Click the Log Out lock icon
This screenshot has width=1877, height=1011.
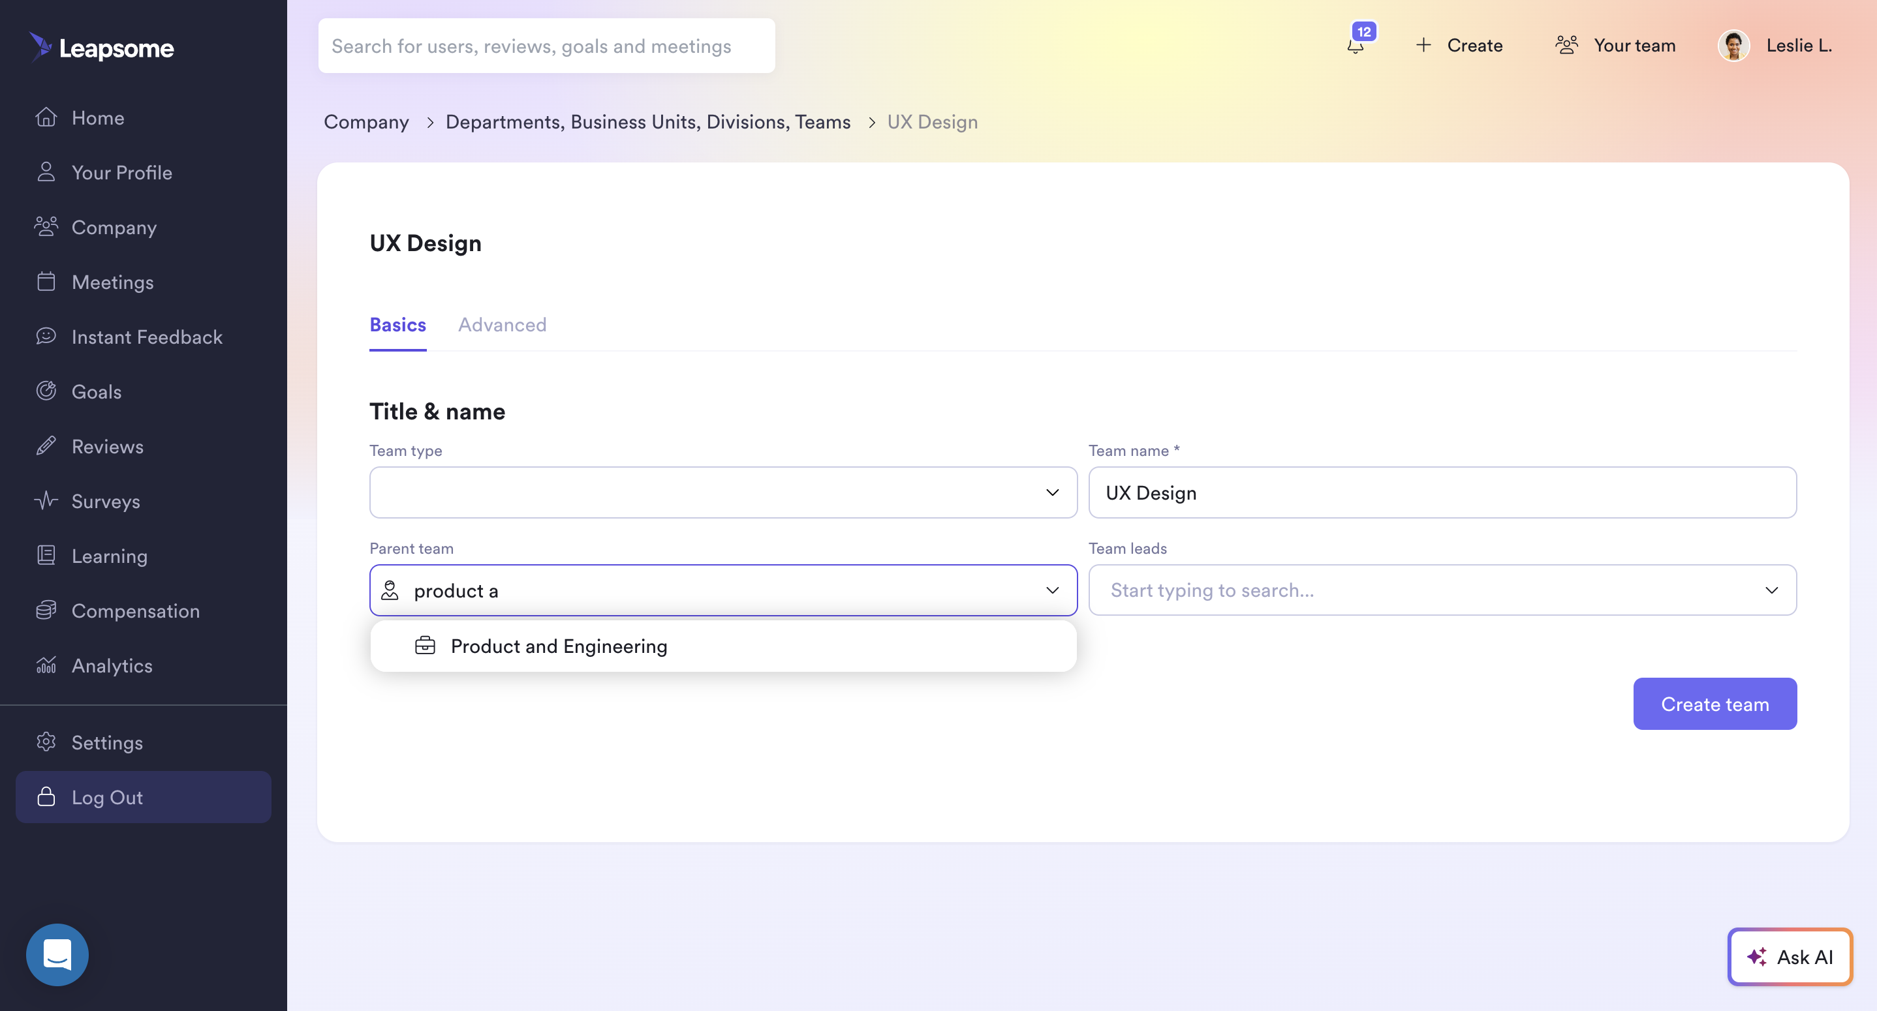[x=46, y=796]
